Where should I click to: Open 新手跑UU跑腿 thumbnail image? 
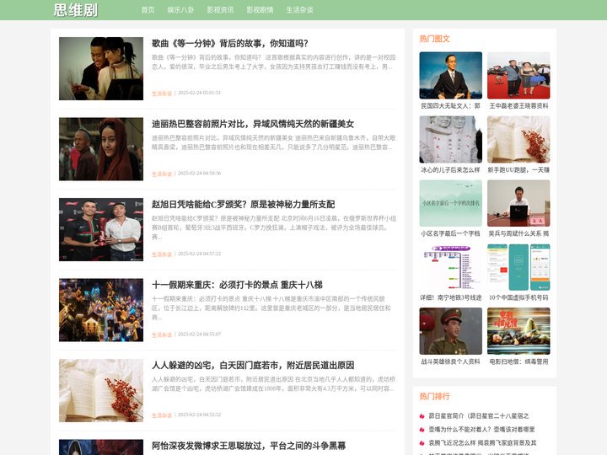(518, 139)
